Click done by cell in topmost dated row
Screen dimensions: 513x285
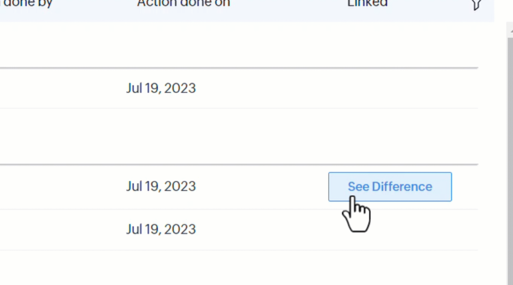pyautogui.click(x=40, y=88)
